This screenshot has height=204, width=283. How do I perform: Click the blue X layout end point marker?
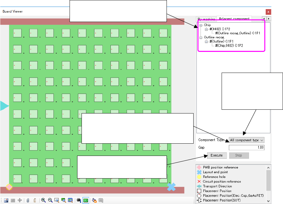171,187
